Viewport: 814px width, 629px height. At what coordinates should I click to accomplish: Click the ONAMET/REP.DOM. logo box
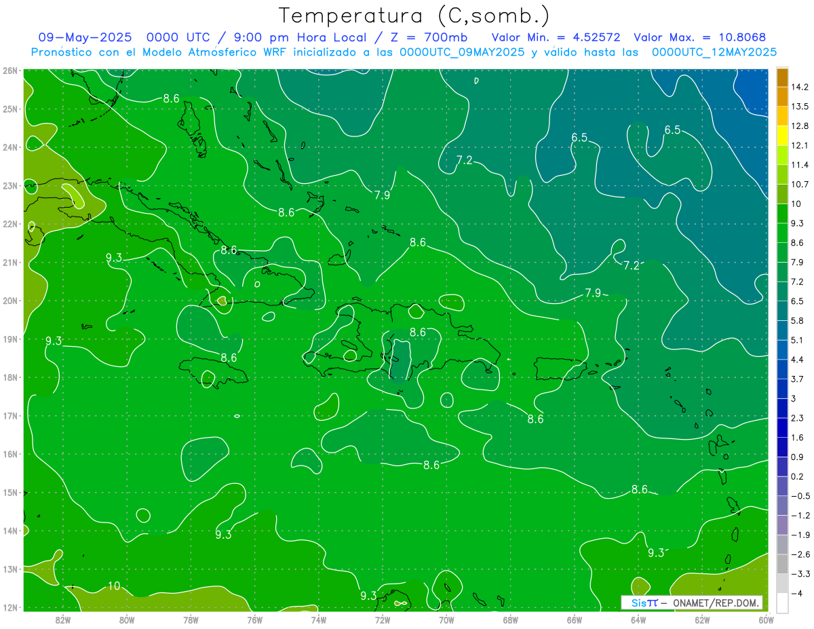pos(692,603)
